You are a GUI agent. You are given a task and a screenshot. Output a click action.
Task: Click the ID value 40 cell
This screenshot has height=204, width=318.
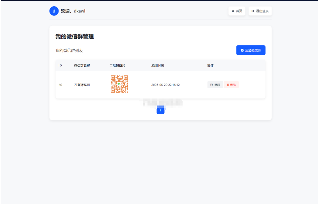(x=60, y=85)
